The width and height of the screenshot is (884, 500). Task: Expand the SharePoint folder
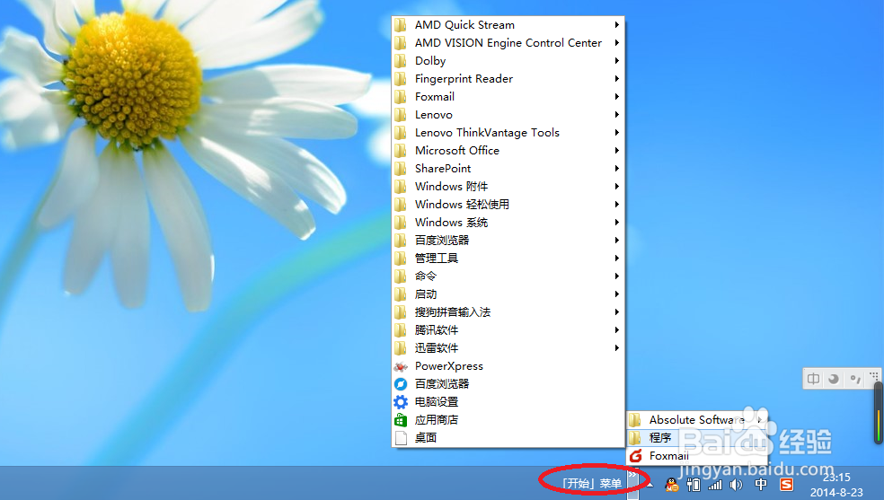click(x=508, y=169)
